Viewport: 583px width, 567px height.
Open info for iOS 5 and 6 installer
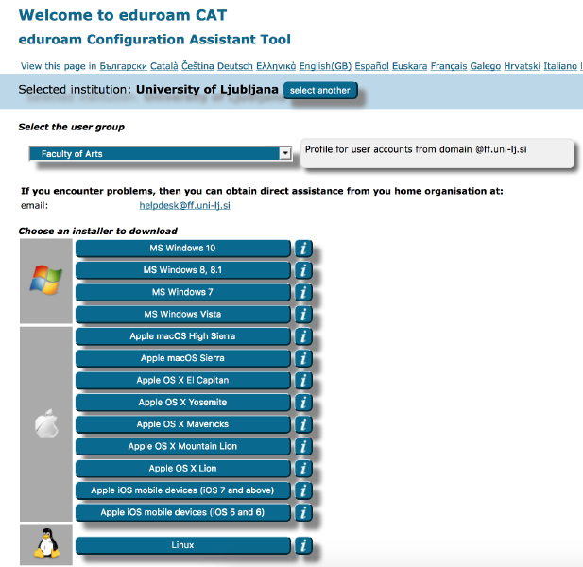coord(303,512)
